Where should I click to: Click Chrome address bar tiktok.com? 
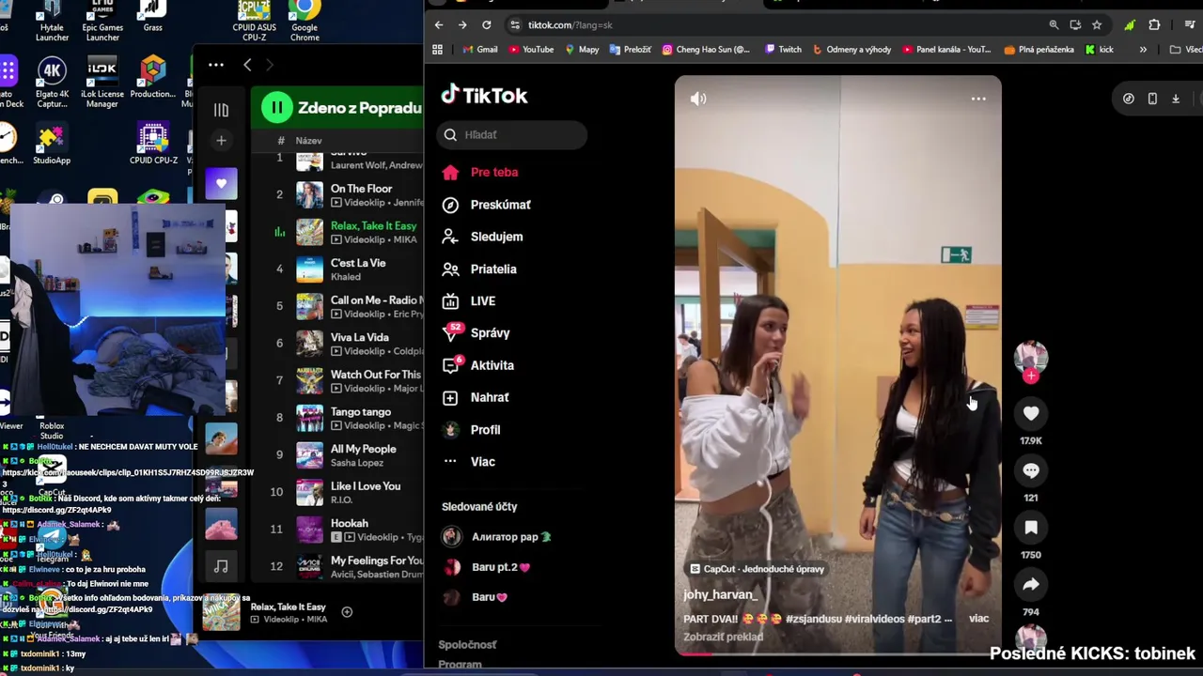coord(771,25)
